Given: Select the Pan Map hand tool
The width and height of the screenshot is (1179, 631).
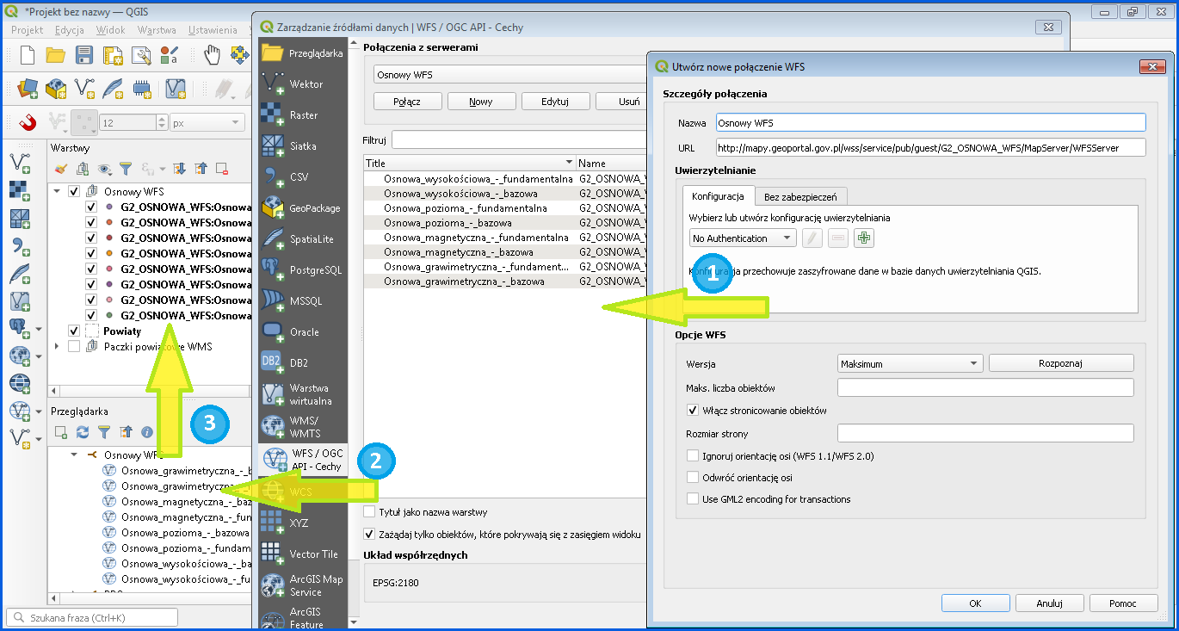Looking at the screenshot, I should [x=212, y=56].
